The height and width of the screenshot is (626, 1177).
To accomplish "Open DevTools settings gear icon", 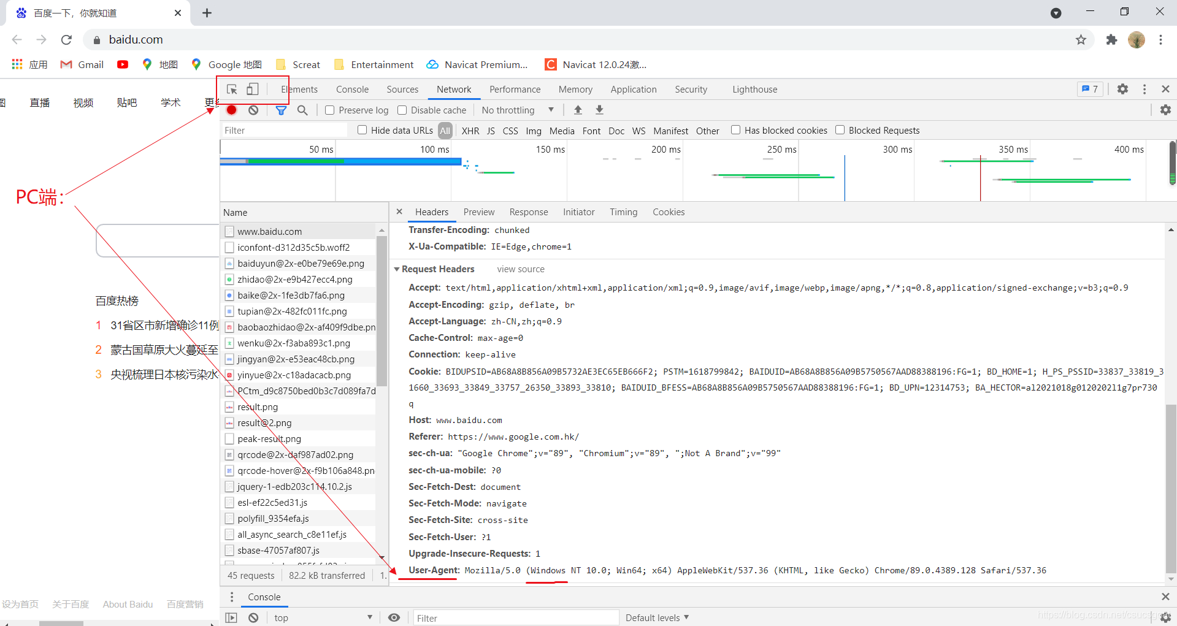I will click(1122, 89).
